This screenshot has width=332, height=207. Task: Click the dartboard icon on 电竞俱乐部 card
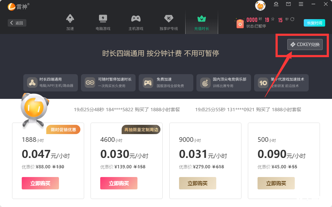205,83
